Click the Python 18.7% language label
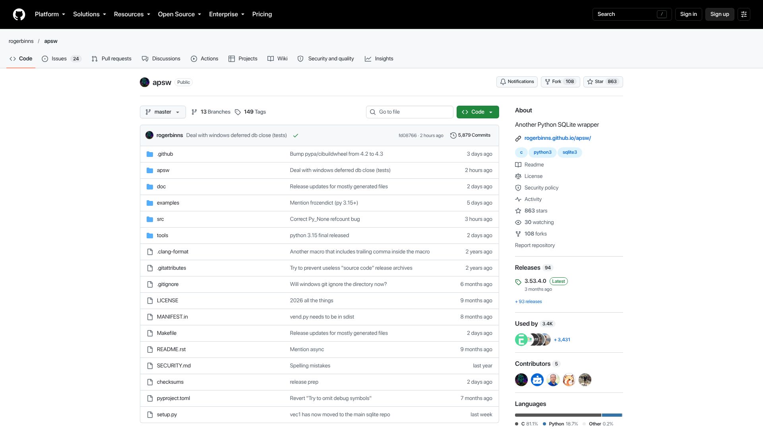 [560, 424]
